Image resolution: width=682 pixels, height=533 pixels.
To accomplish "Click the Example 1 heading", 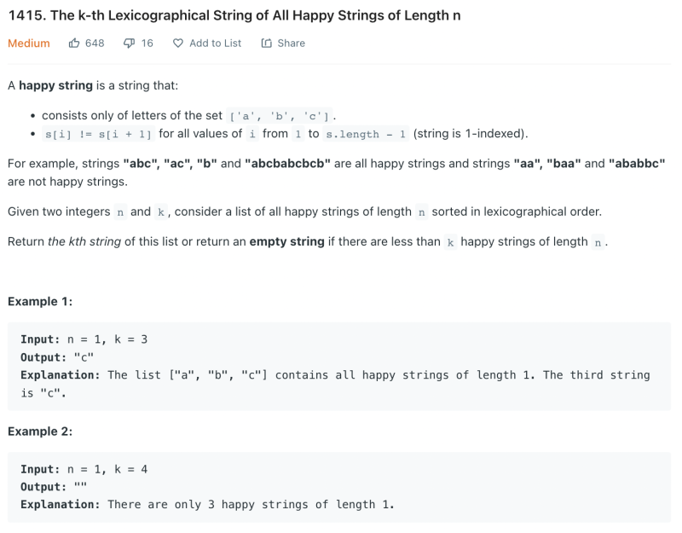I will pos(40,302).
